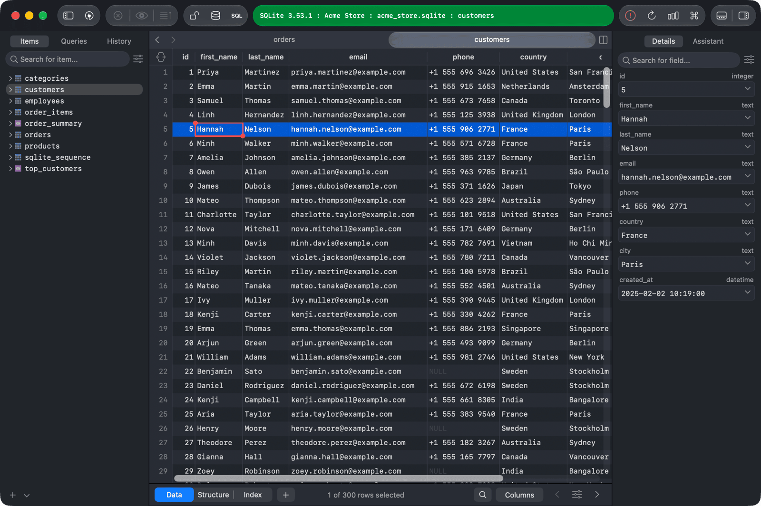Open the Columns button
The image size is (761, 506).
pos(519,495)
